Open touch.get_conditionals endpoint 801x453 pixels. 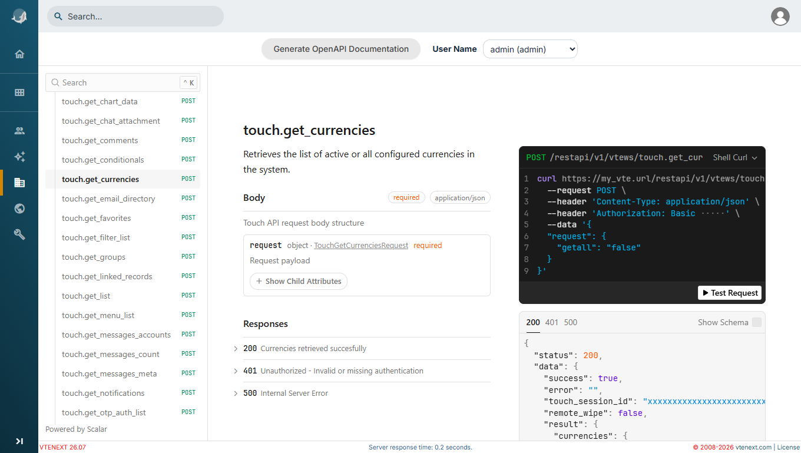point(123,160)
